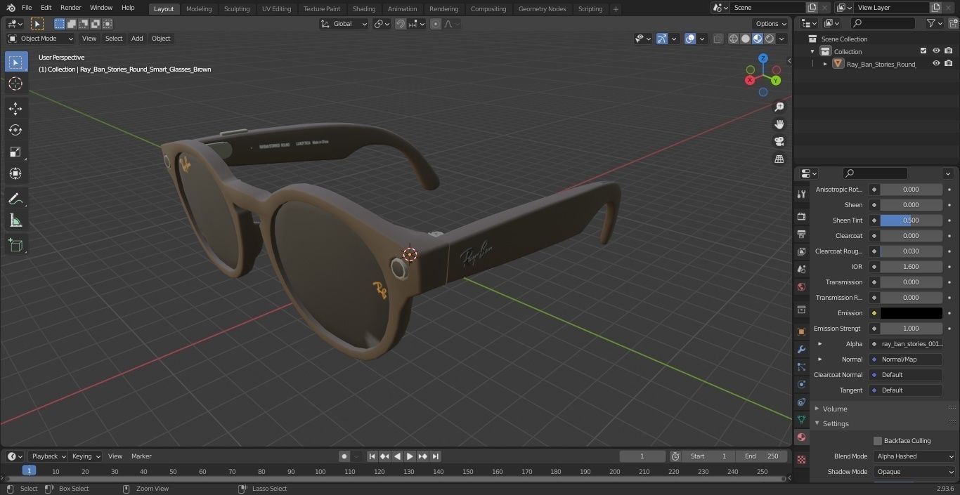Select the Annotate tool
This screenshot has height=495, width=960.
[15, 199]
